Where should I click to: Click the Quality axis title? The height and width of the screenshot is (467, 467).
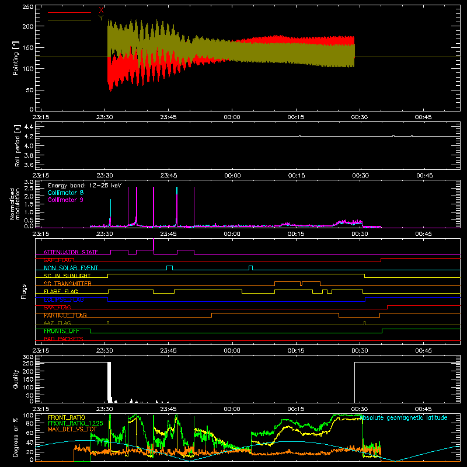coord(15,379)
